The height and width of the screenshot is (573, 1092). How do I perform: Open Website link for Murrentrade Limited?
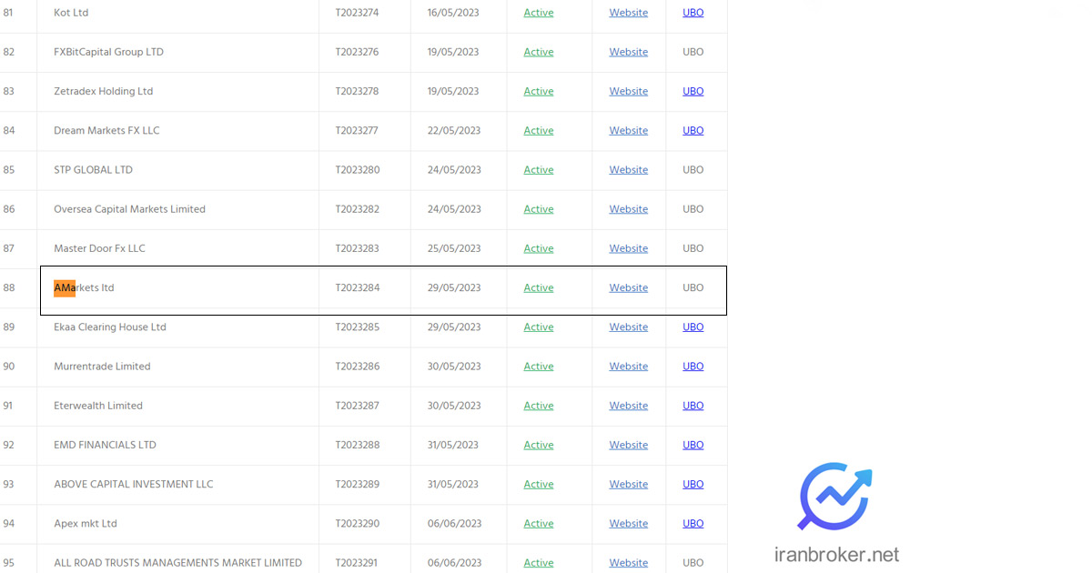tap(629, 366)
